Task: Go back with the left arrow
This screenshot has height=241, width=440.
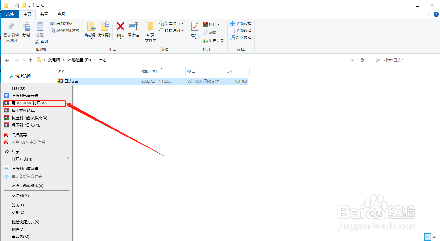Action: (7, 60)
